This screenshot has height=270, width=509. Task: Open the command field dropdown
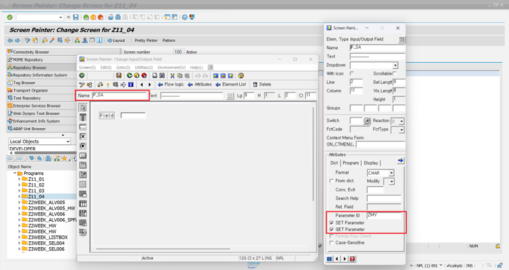61,17
